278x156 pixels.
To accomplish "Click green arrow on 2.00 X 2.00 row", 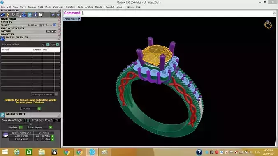I will pos(52,136).
